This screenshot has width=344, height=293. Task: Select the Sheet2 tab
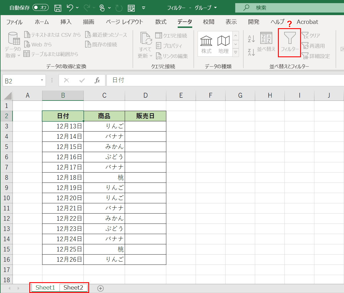[73, 288]
